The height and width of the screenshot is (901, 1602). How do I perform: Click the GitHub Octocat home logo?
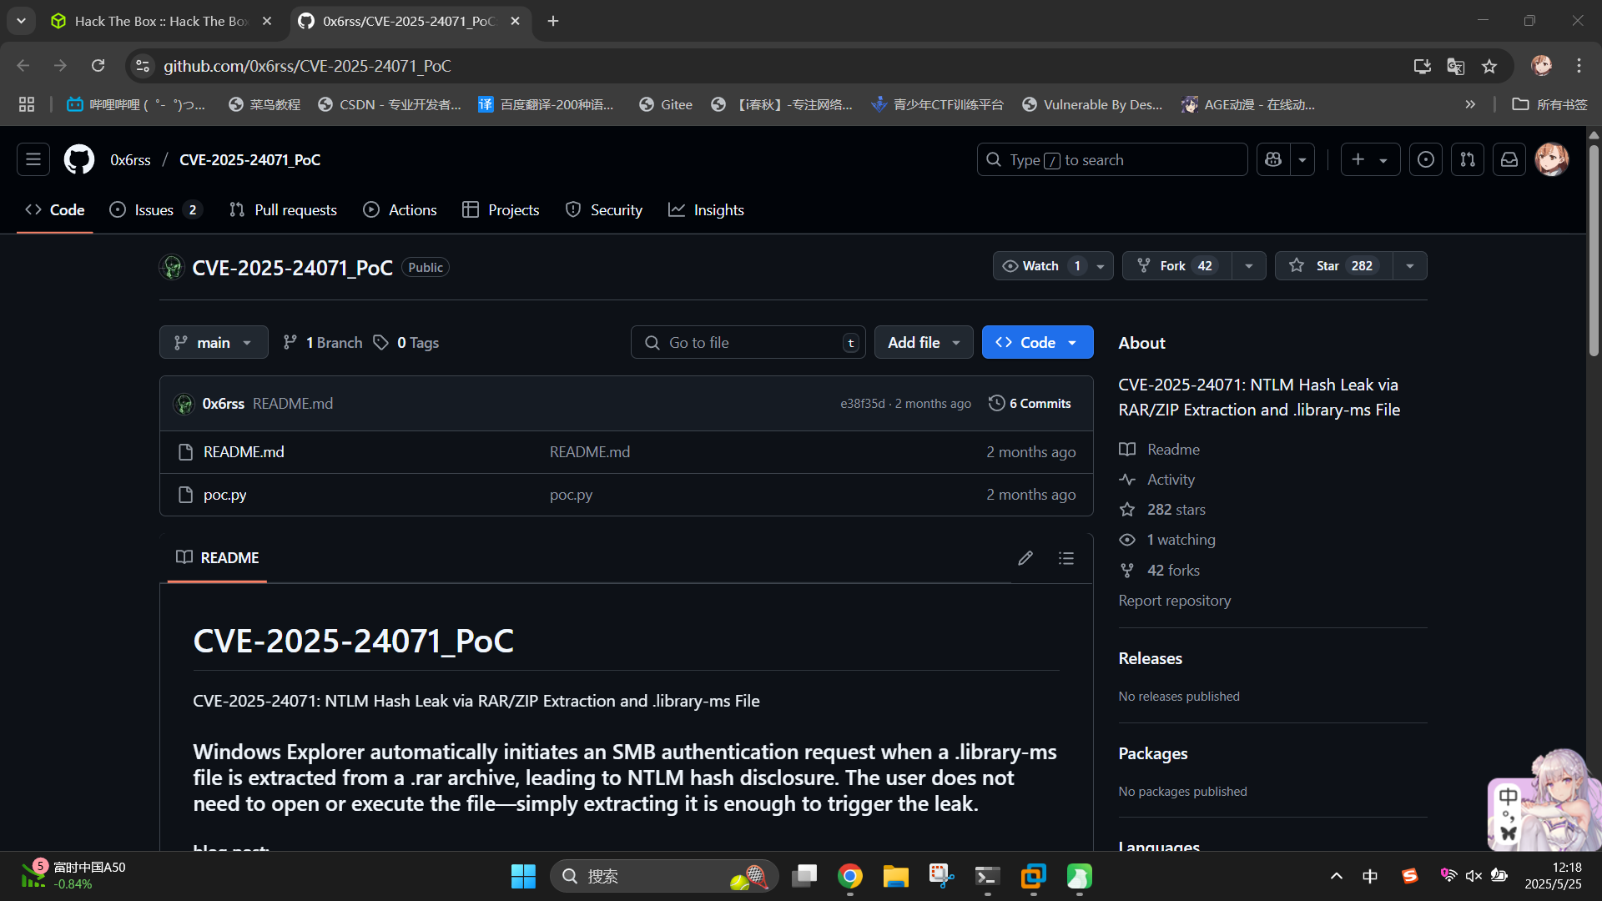(79, 159)
